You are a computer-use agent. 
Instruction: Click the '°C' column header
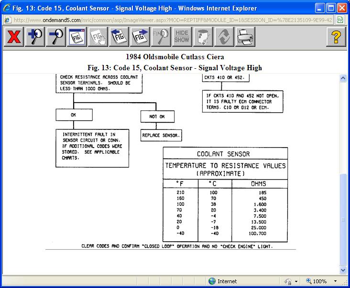(213, 184)
